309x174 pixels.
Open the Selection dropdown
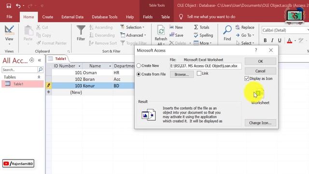click(x=133, y=27)
